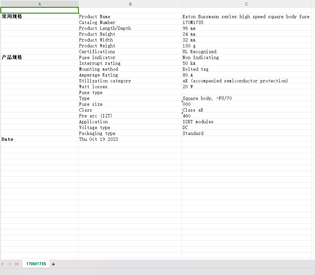Select the 'Type' label cell
Screen dimensions: 315x275
coord(130,98)
